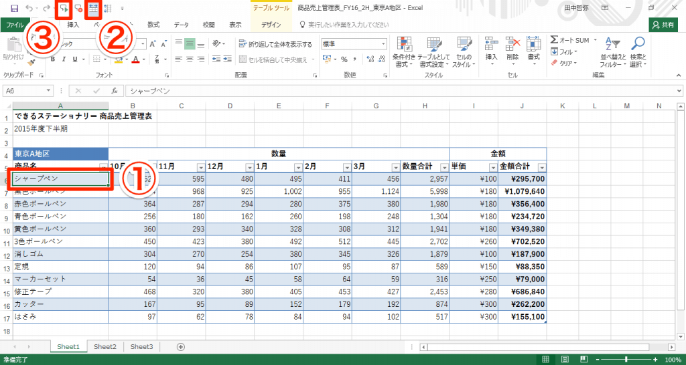This screenshot has width=686, height=365.
Task: Open the 金額合計 column filter dropdown
Action: point(541,167)
